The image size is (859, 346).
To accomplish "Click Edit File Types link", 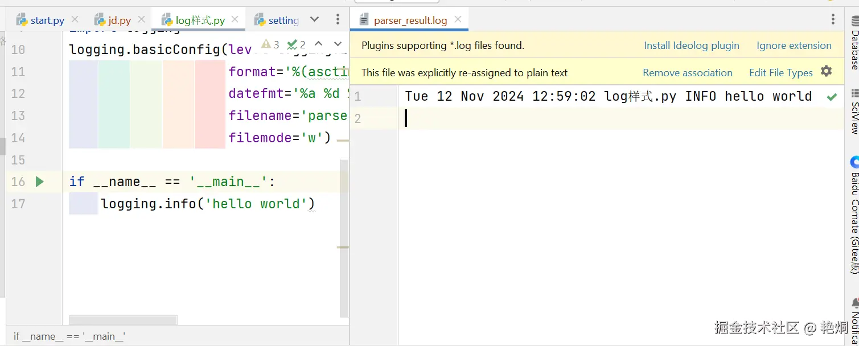I will pyautogui.click(x=781, y=72).
